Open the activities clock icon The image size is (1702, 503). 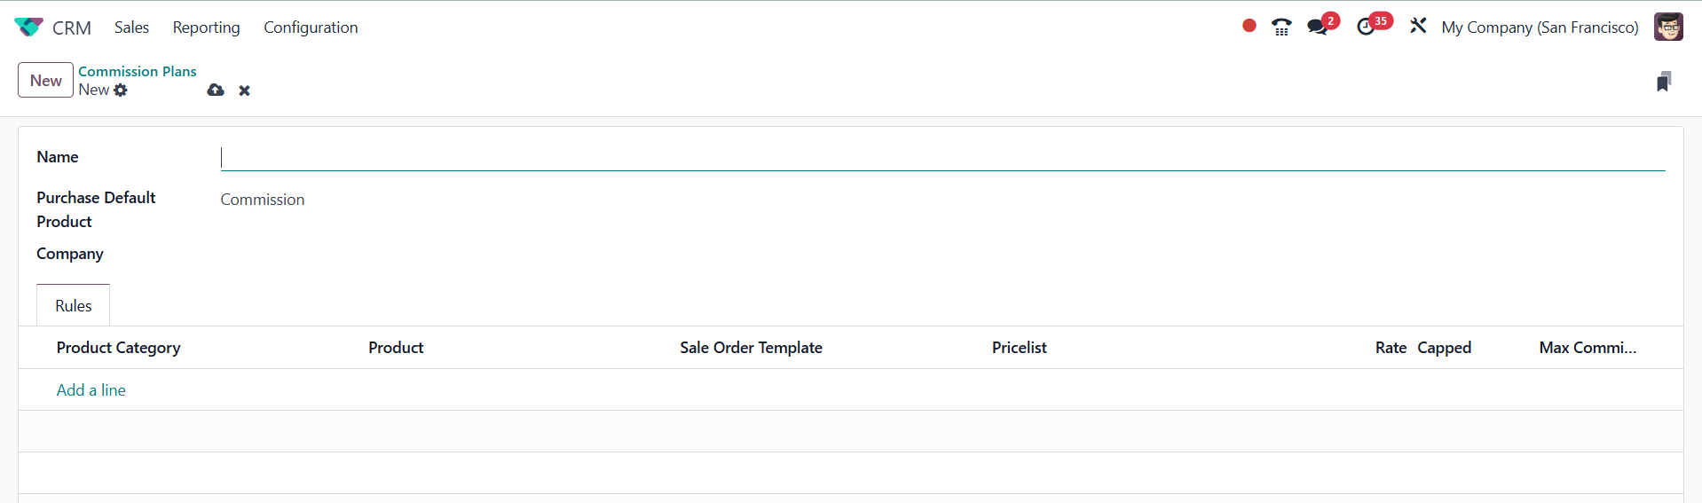(x=1366, y=28)
